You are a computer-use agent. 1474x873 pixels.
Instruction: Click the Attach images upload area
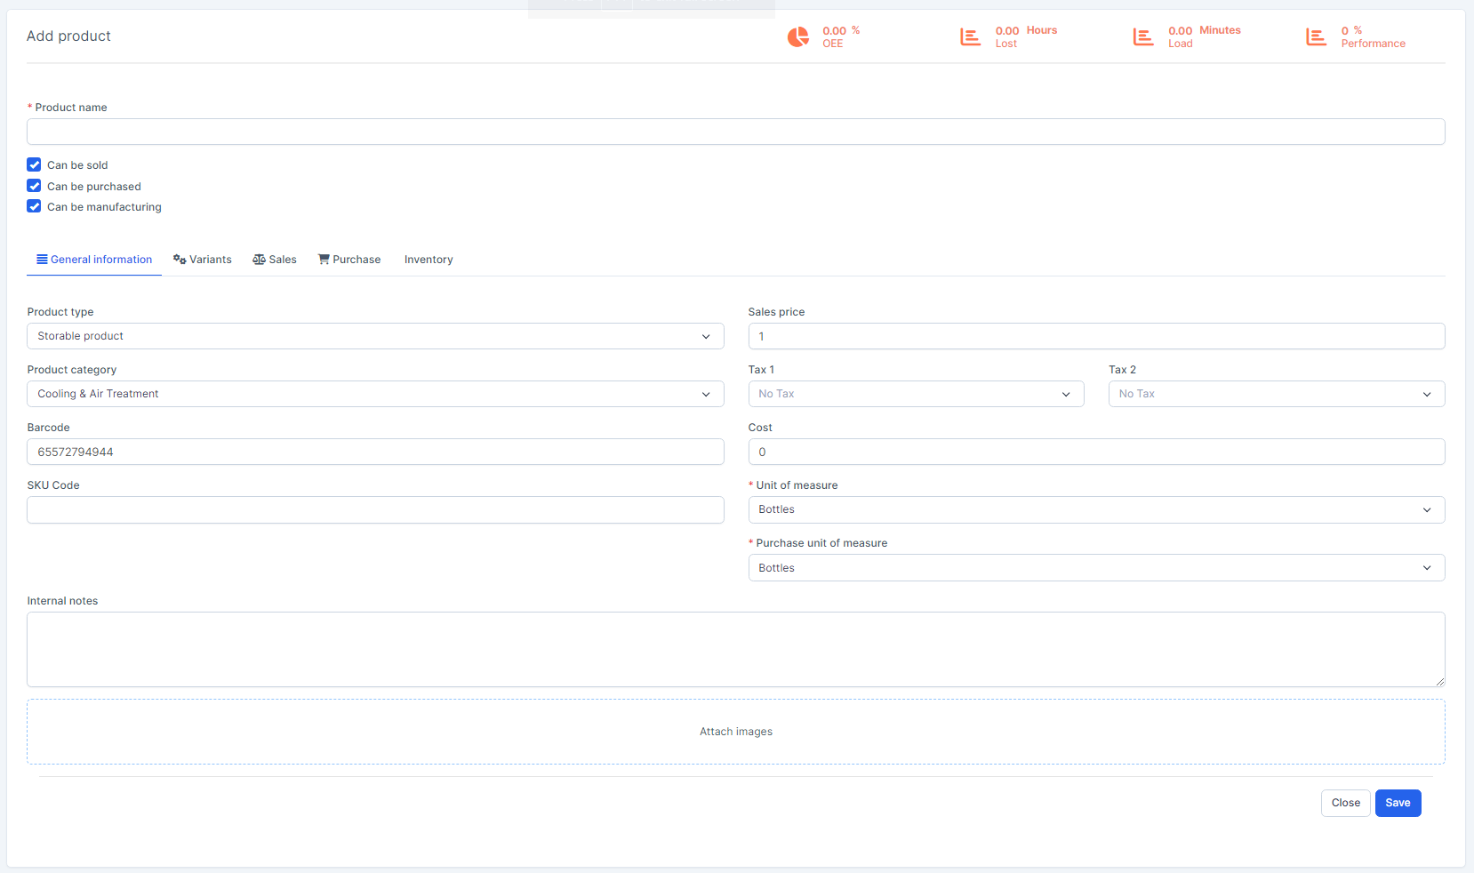pos(736,732)
